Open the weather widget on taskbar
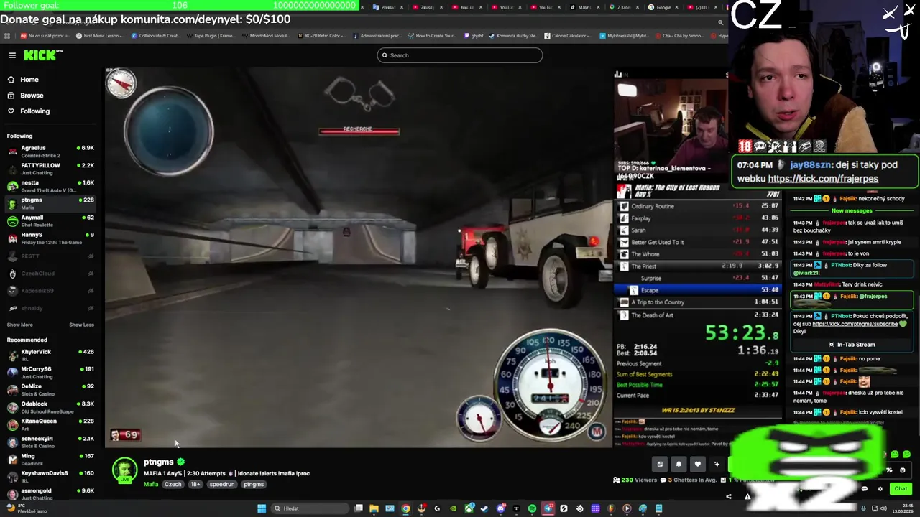 pyautogui.click(x=27, y=508)
